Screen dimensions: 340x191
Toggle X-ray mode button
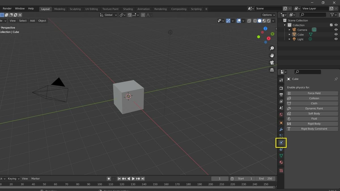(x=249, y=21)
